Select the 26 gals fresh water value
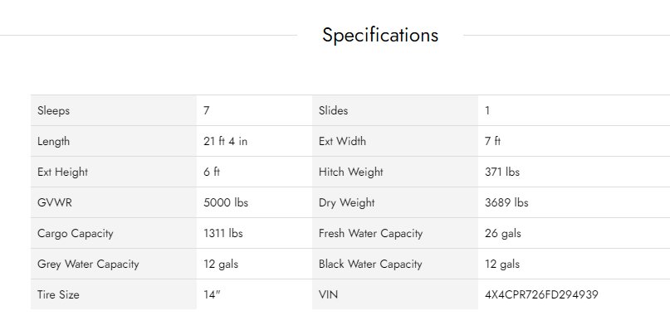Image resolution: width=670 pixels, height=330 pixels. tap(503, 234)
